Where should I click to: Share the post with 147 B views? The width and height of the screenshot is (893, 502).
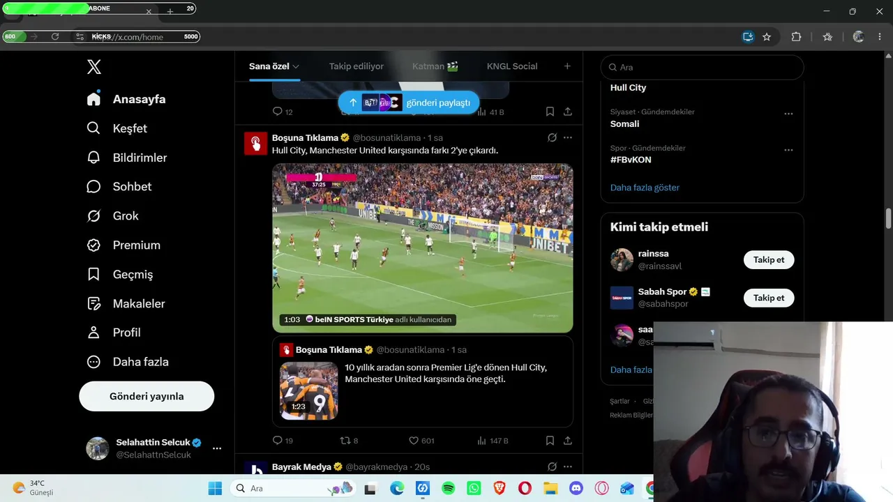point(568,441)
